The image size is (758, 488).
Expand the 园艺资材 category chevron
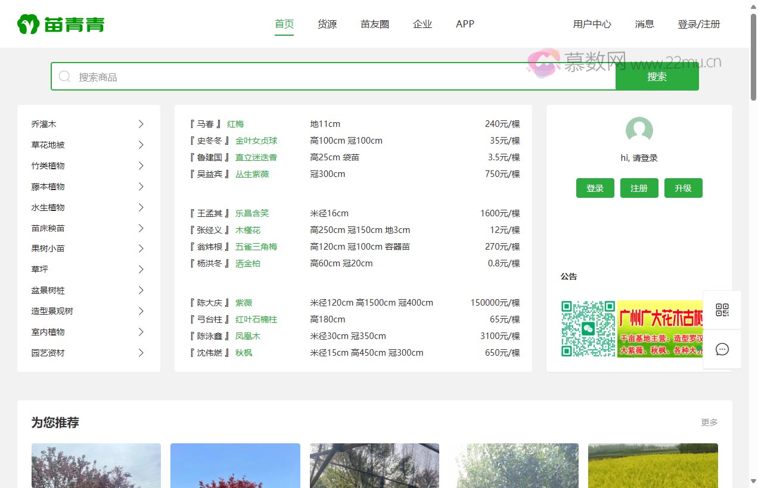[141, 353]
